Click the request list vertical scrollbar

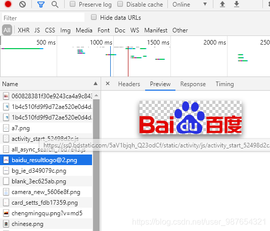click(x=97, y=165)
